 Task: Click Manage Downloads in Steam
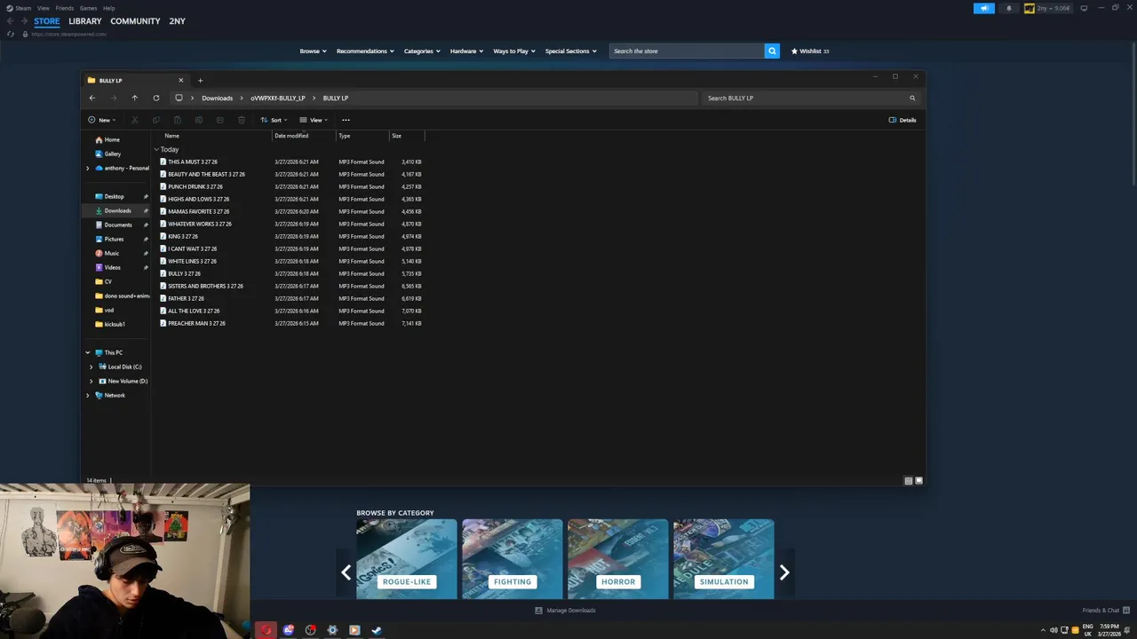pyautogui.click(x=565, y=611)
